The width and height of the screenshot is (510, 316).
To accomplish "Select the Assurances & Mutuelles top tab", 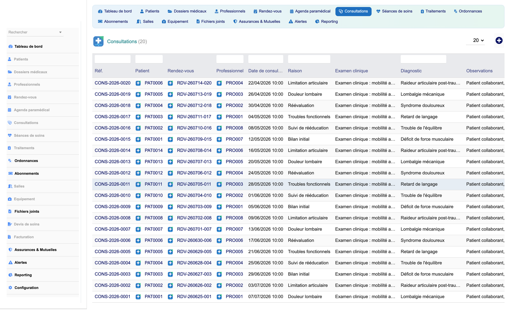I will (257, 22).
